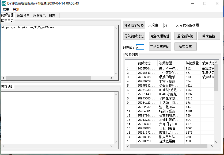Open the 日志 tab
Image resolution: width=224 pixels, height=155 pixels.
[x=52, y=15]
